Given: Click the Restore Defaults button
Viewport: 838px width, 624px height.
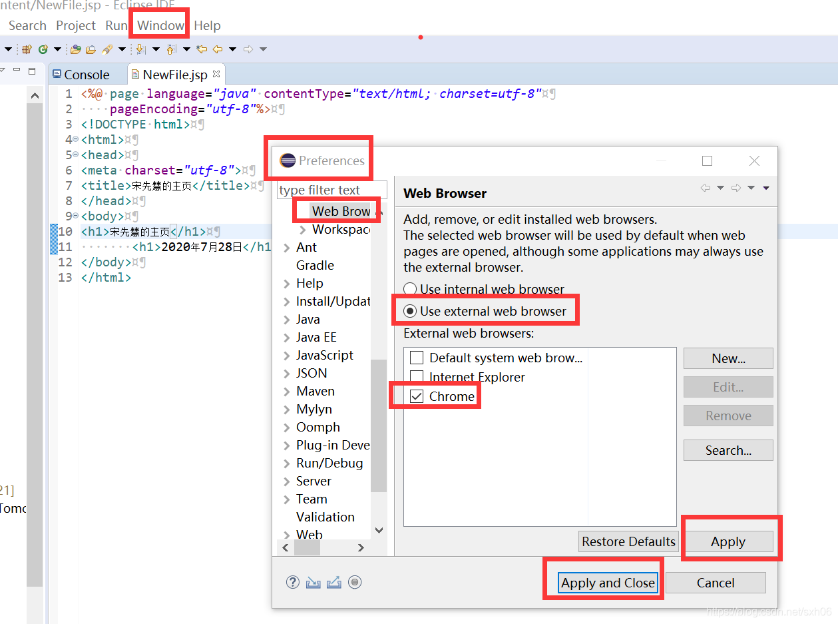Looking at the screenshot, I should (628, 541).
